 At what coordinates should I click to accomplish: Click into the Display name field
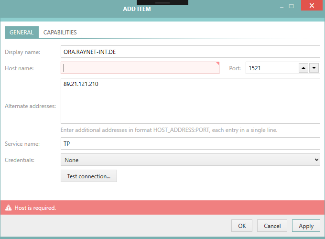click(190, 52)
